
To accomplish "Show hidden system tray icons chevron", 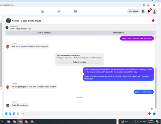I will tap(132, 121).
